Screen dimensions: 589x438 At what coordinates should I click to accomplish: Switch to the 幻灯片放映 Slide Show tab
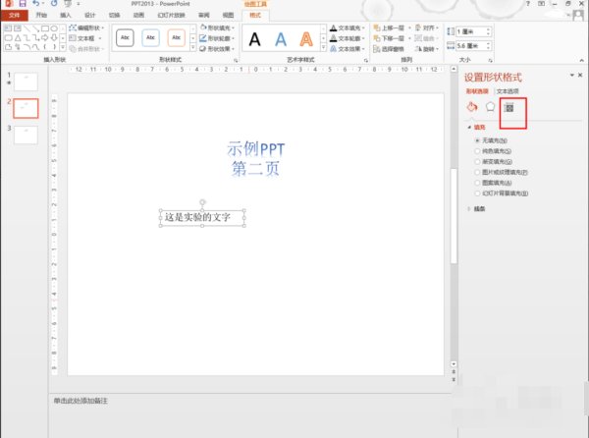pyautogui.click(x=171, y=15)
